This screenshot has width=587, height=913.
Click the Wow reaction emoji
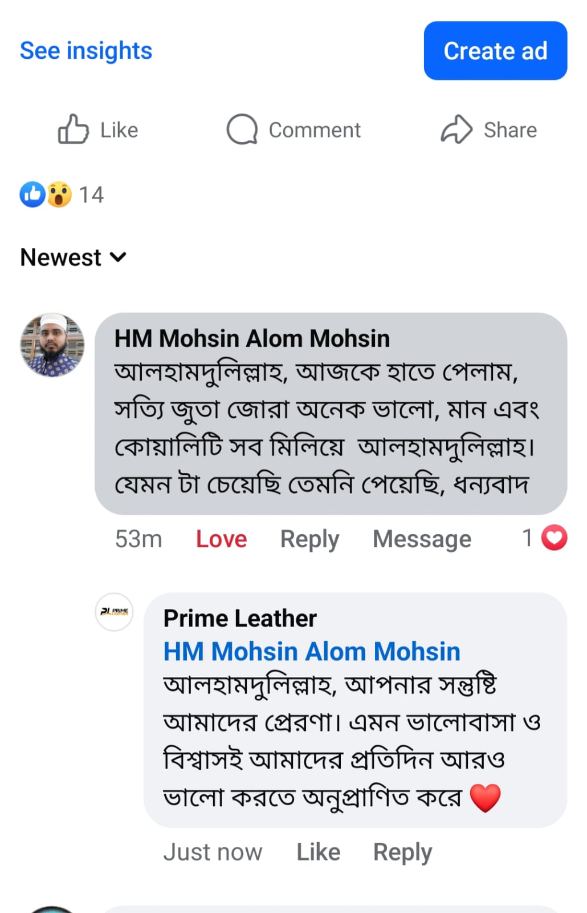(x=59, y=194)
